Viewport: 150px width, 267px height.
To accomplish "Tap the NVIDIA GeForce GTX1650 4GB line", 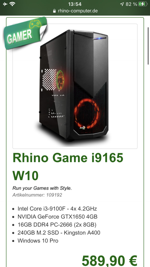I will pyautogui.click(x=57, y=217).
